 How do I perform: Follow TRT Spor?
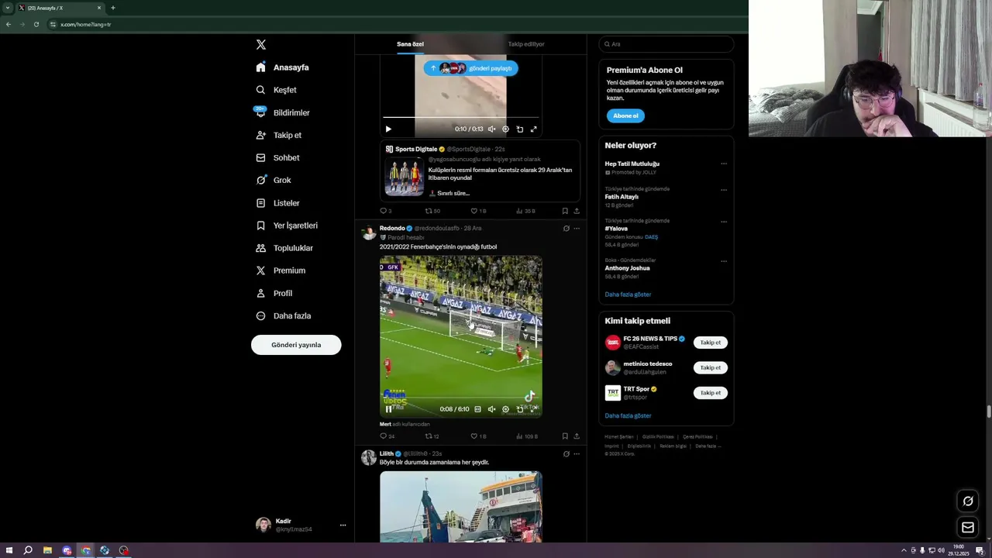[711, 393]
